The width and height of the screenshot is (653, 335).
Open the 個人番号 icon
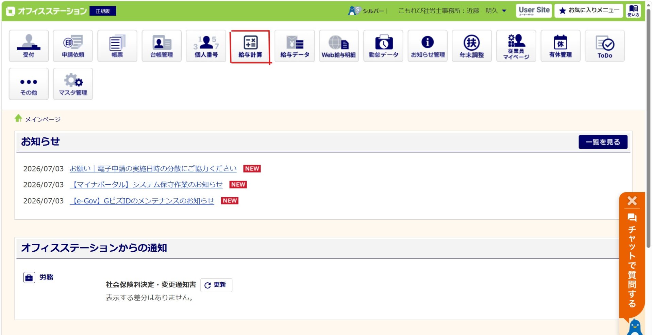pos(206,46)
